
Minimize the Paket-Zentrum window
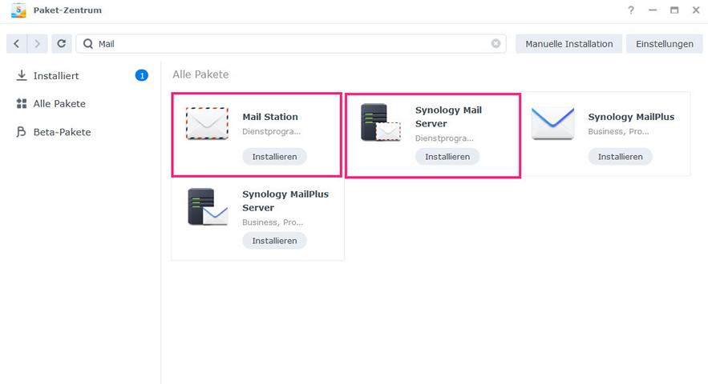click(x=653, y=10)
